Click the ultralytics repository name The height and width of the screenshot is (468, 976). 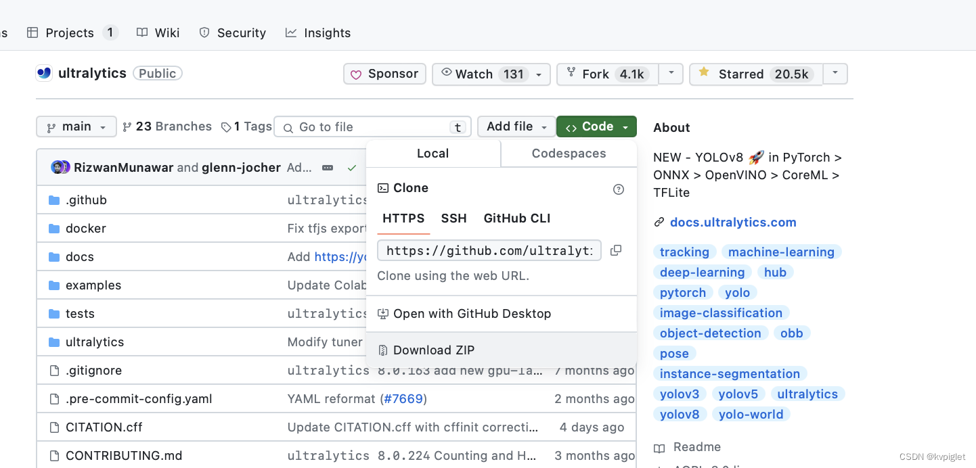click(92, 73)
